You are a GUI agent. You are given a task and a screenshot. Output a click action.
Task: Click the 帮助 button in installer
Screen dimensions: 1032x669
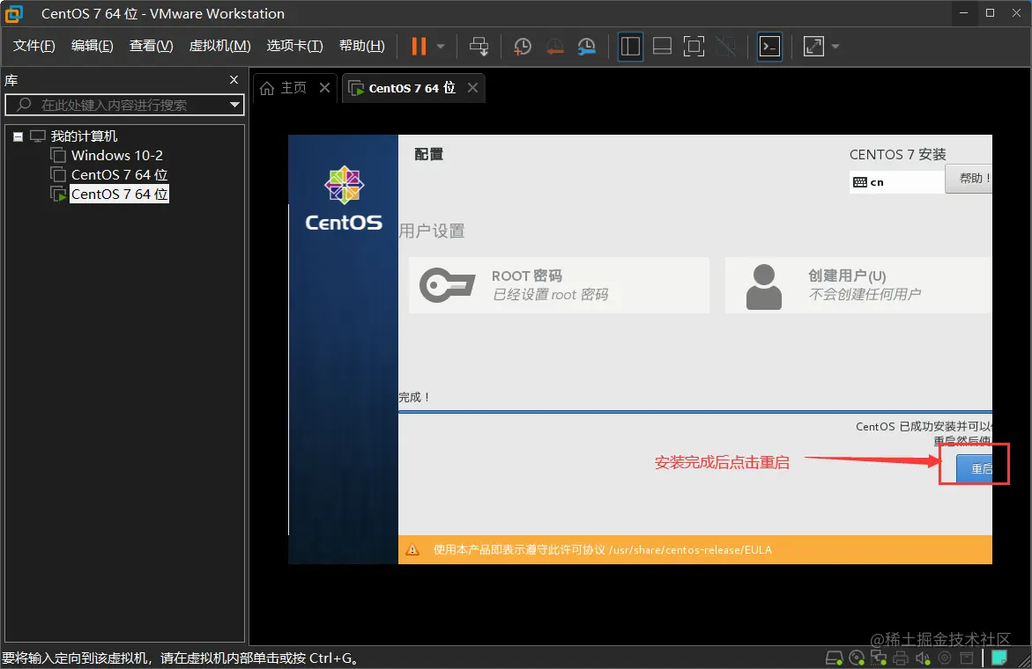[x=969, y=178]
